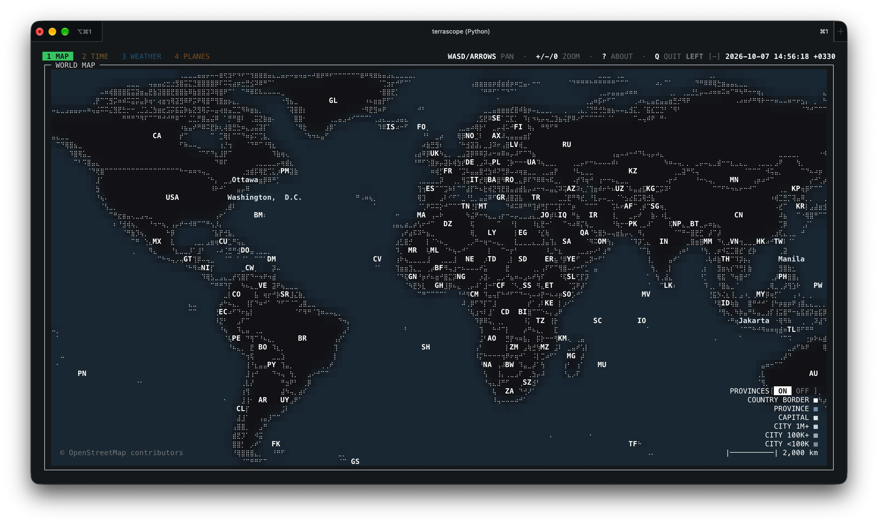The height and width of the screenshot is (525, 878).
Task: Open the 3 WEATHER tab
Action: tap(141, 56)
